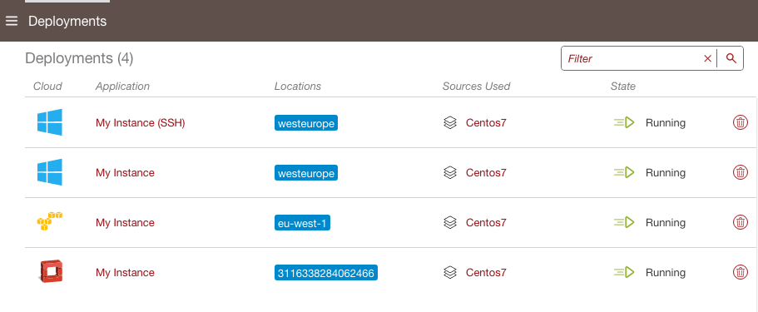Click the AWS cloud icon for eu-west-1 row
This screenshot has width=758, height=312.
tap(50, 221)
